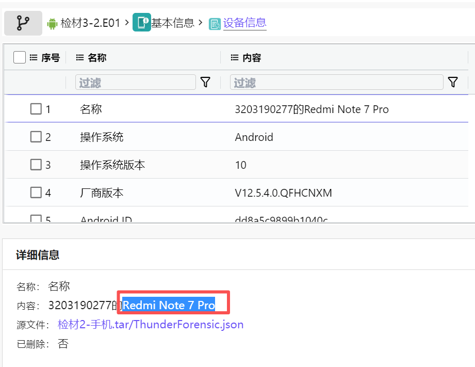Sort by the 序号 column header

coord(51,58)
